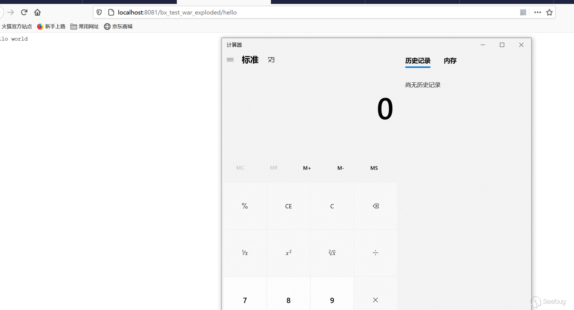Click the CE clear entry key
The height and width of the screenshot is (310, 574).
coord(288,206)
